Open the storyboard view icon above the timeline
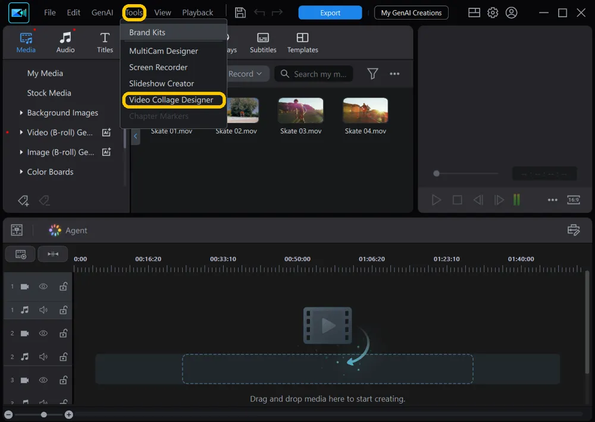The width and height of the screenshot is (595, 422). [17, 230]
